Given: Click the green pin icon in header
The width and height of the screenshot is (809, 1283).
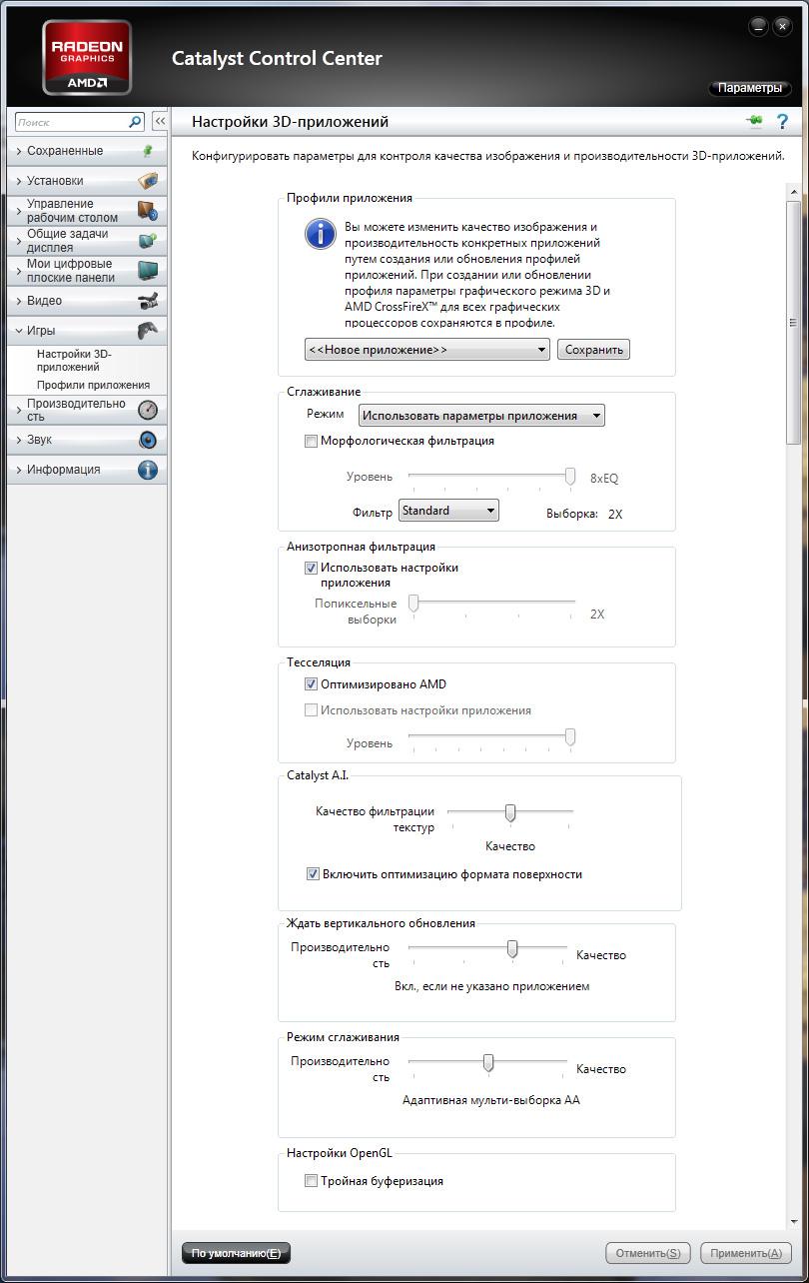Looking at the screenshot, I should (x=754, y=122).
